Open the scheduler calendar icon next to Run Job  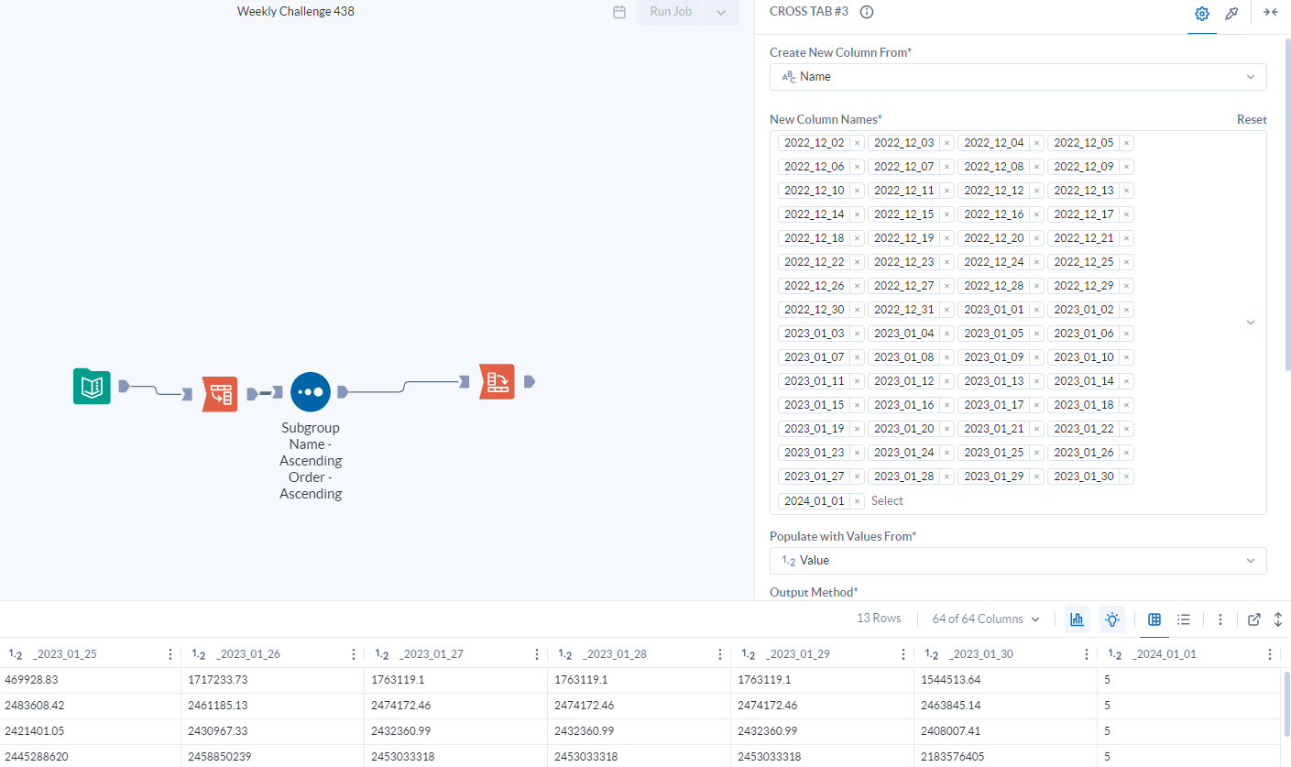618,12
